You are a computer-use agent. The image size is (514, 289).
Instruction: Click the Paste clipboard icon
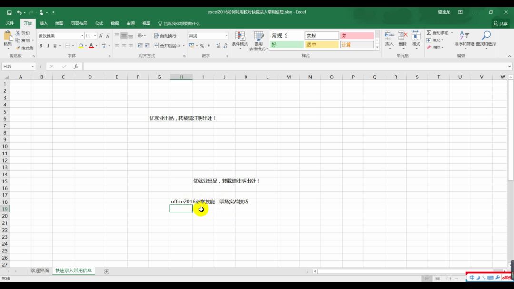pyautogui.click(x=8, y=36)
